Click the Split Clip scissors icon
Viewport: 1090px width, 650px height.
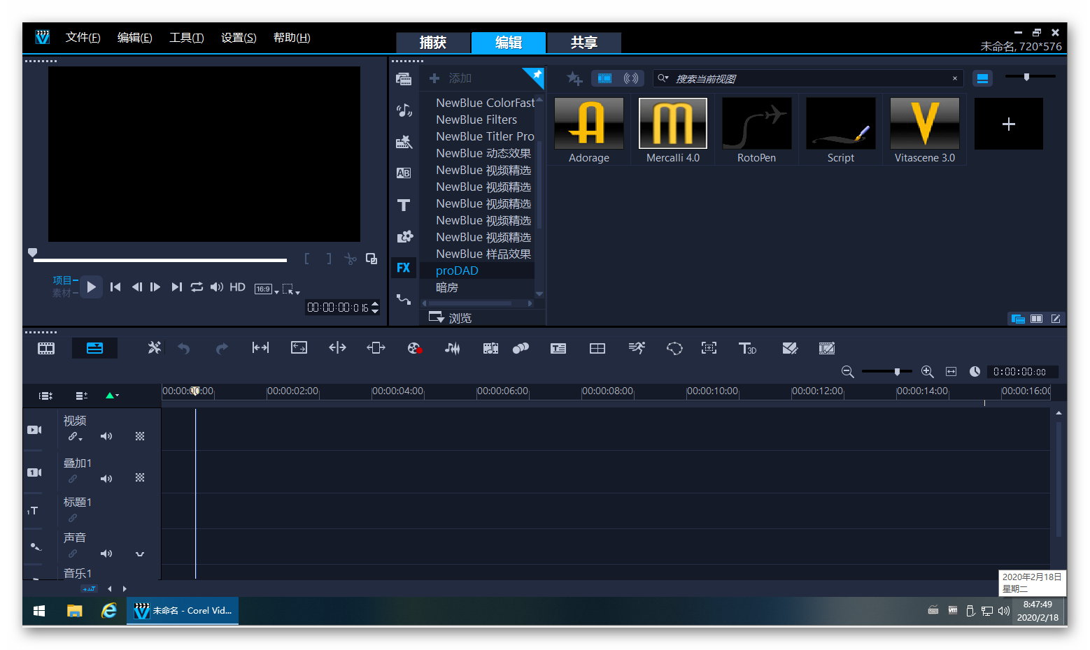click(350, 259)
